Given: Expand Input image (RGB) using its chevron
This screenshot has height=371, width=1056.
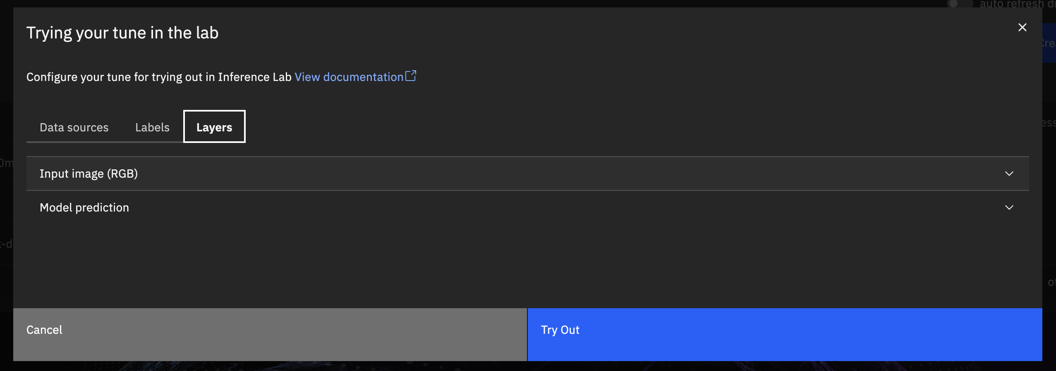Looking at the screenshot, I should coord(1009,174).
